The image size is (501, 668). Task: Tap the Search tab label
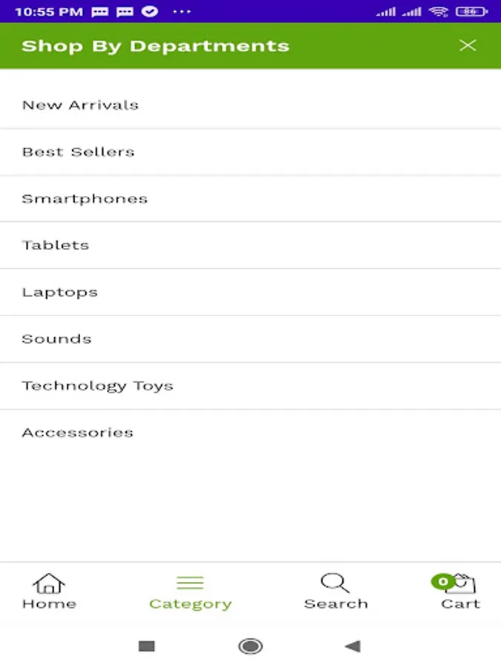point(335,603)
